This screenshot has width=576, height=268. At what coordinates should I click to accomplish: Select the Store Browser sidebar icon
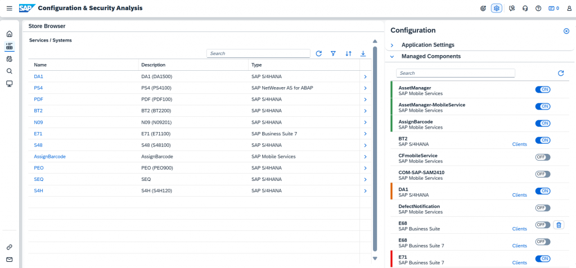click(10, 46)
